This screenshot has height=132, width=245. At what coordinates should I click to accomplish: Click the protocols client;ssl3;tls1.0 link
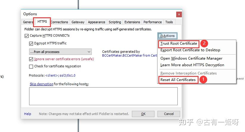(x=60, y=75)
